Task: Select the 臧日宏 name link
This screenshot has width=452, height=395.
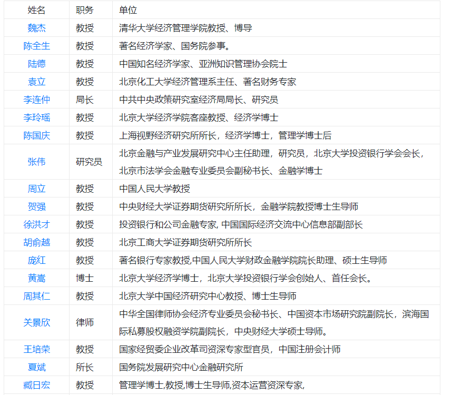Action: pos(36,385)
